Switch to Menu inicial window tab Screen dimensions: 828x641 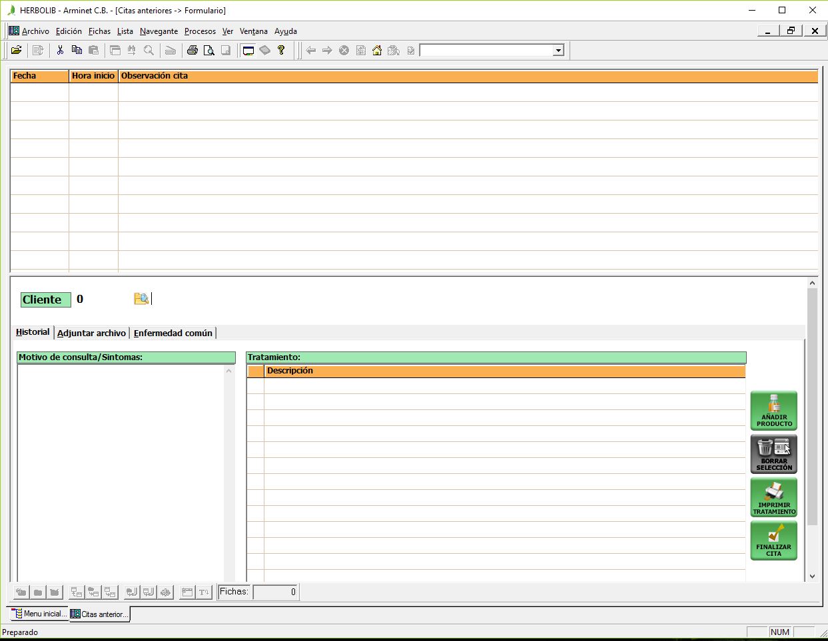coord(39,614)
